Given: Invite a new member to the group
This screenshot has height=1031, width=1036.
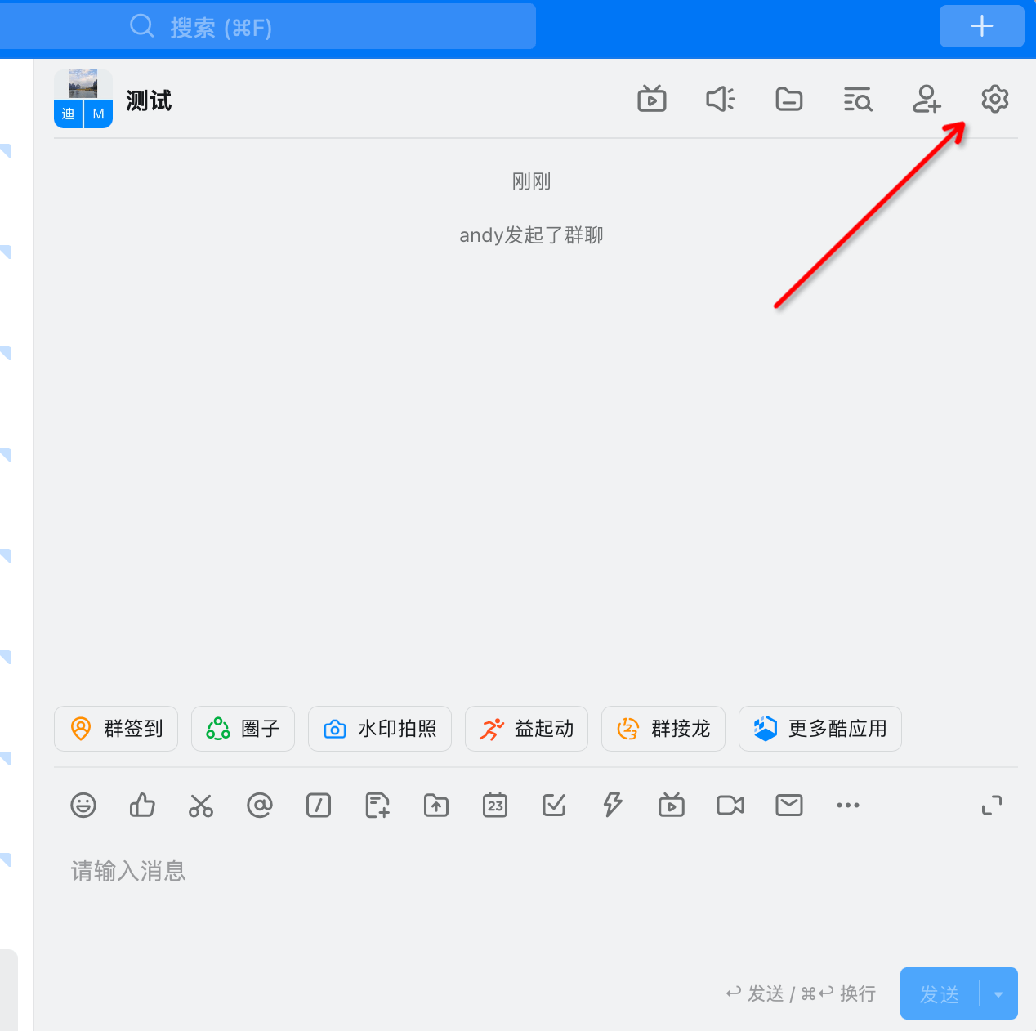Looking at the screenshot, I should (x=927, y=99).
